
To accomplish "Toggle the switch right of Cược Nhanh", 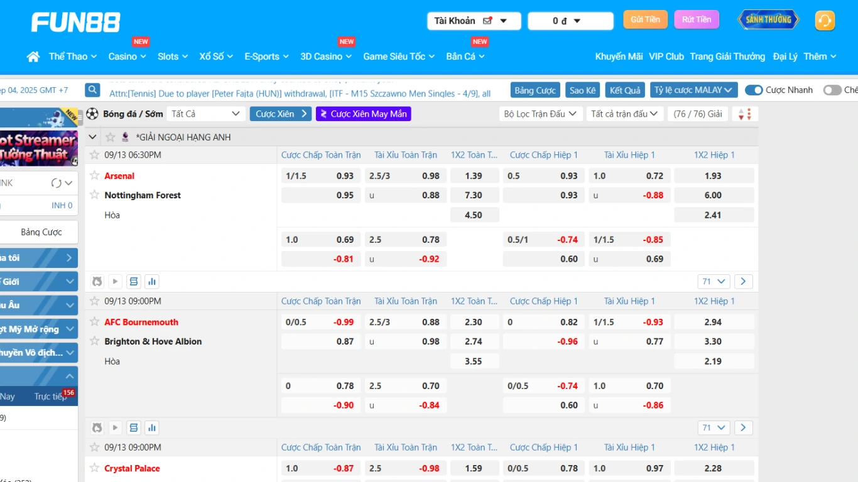I will point(832,90).
